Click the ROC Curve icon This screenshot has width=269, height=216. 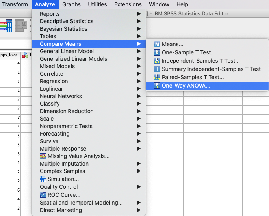pyautogui.click(x=43, y=195)
